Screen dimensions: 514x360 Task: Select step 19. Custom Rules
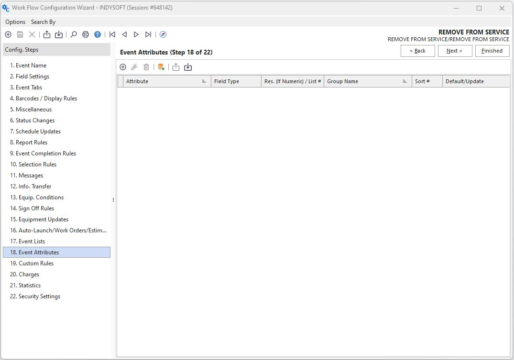coord(56,263)
